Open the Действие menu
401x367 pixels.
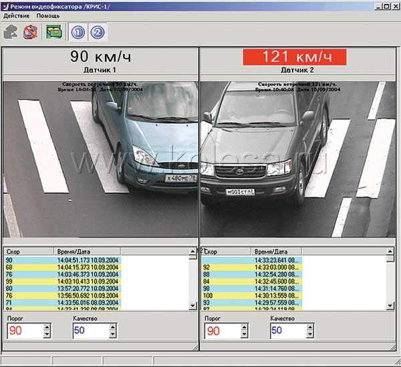(17, 15)
